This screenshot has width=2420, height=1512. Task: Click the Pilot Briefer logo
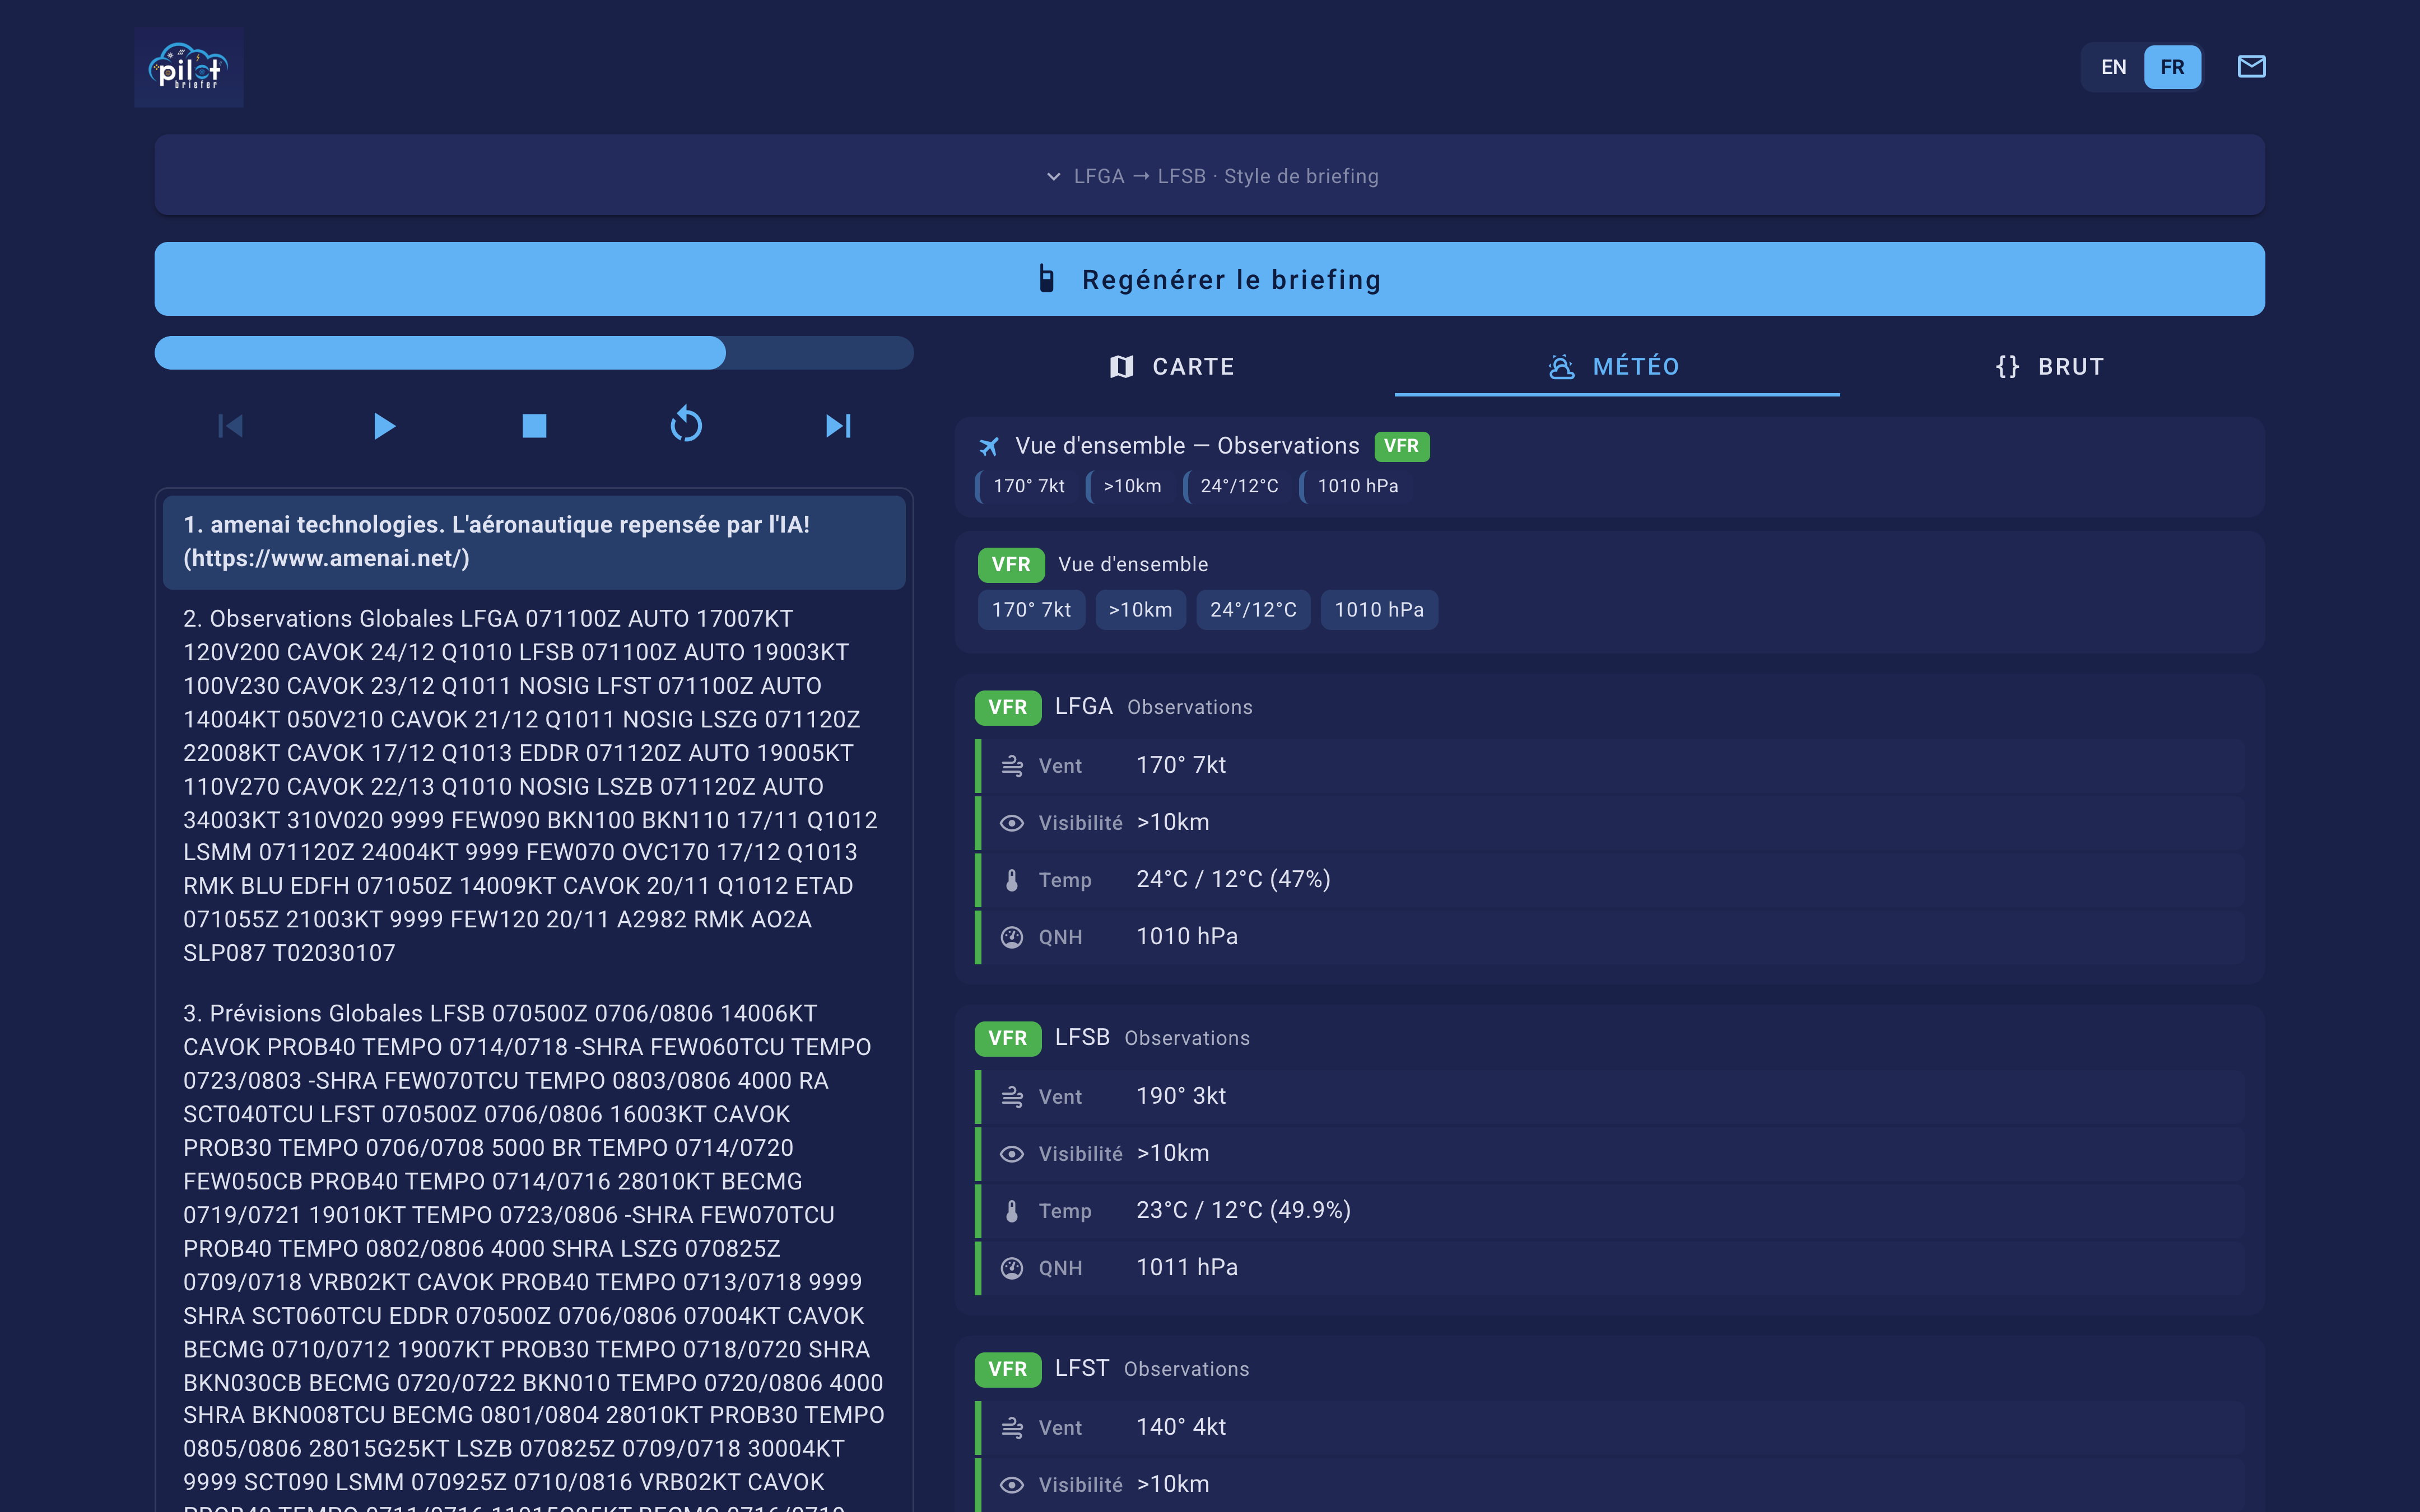189,67
